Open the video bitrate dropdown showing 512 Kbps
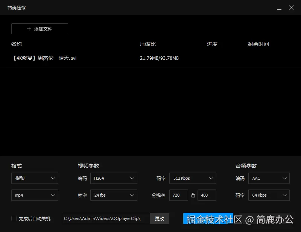This screenshot has height=232, width=301. tap(193, 178)
